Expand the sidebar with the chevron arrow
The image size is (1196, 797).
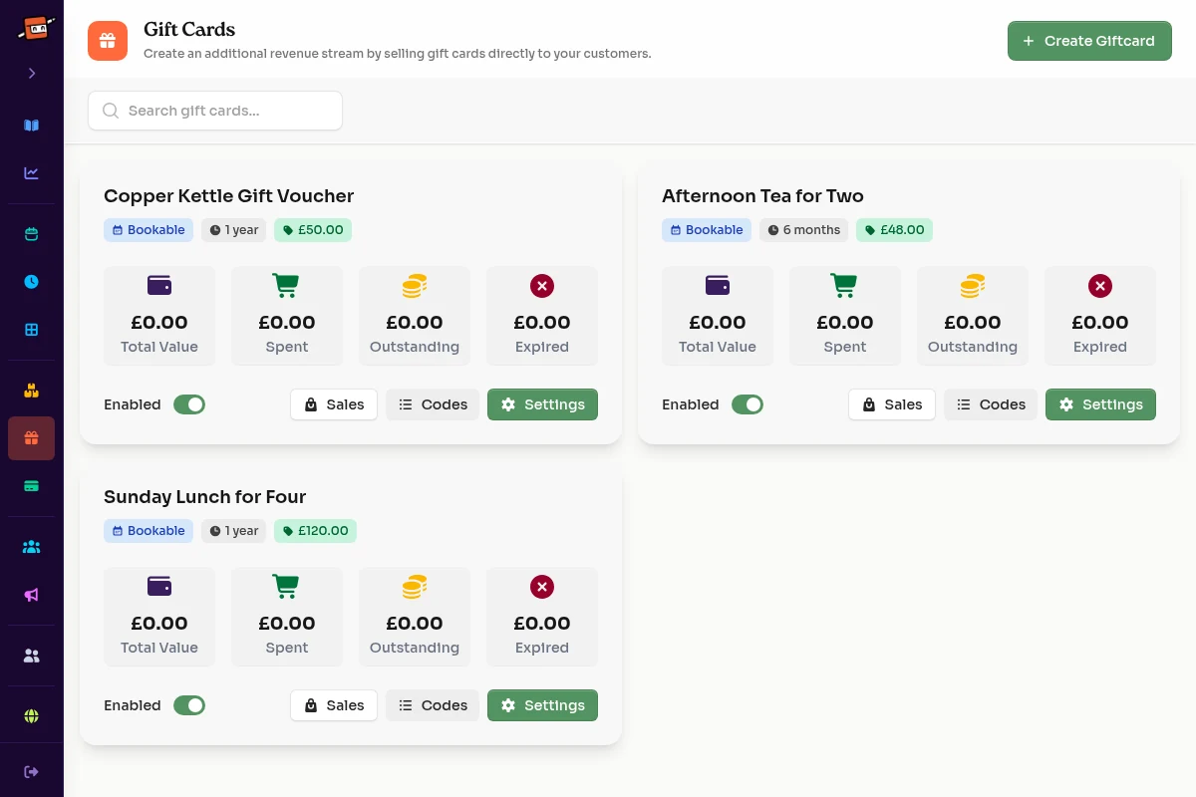pyautogui.click(x=32, y=74)
